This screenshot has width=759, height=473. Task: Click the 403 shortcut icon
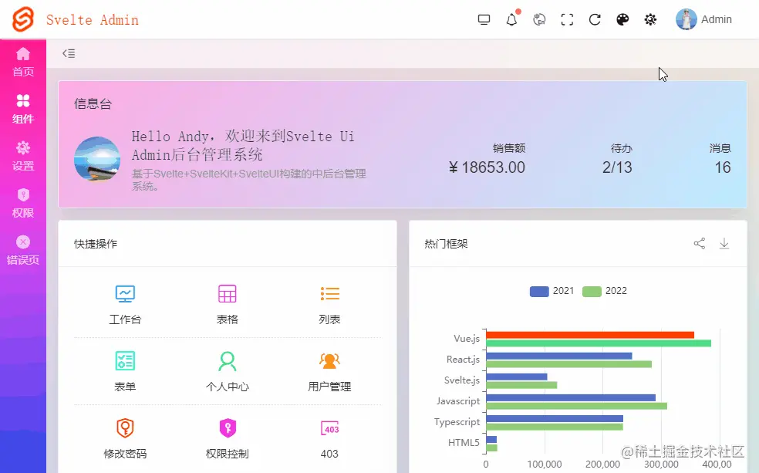point(329,428)
